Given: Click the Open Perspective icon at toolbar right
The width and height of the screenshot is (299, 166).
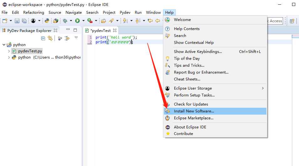Looking at the screenshot, I should (x=292, y=21).
